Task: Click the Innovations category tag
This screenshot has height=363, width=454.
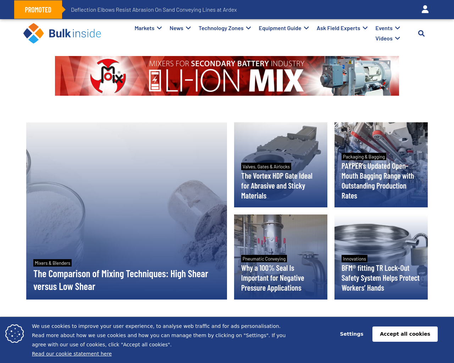Action: [x=354, y=259]
